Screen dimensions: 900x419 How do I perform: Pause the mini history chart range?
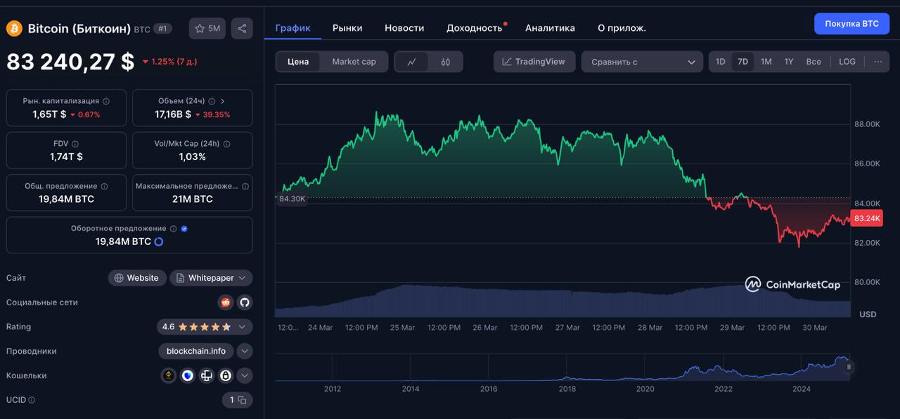(849, 366)
